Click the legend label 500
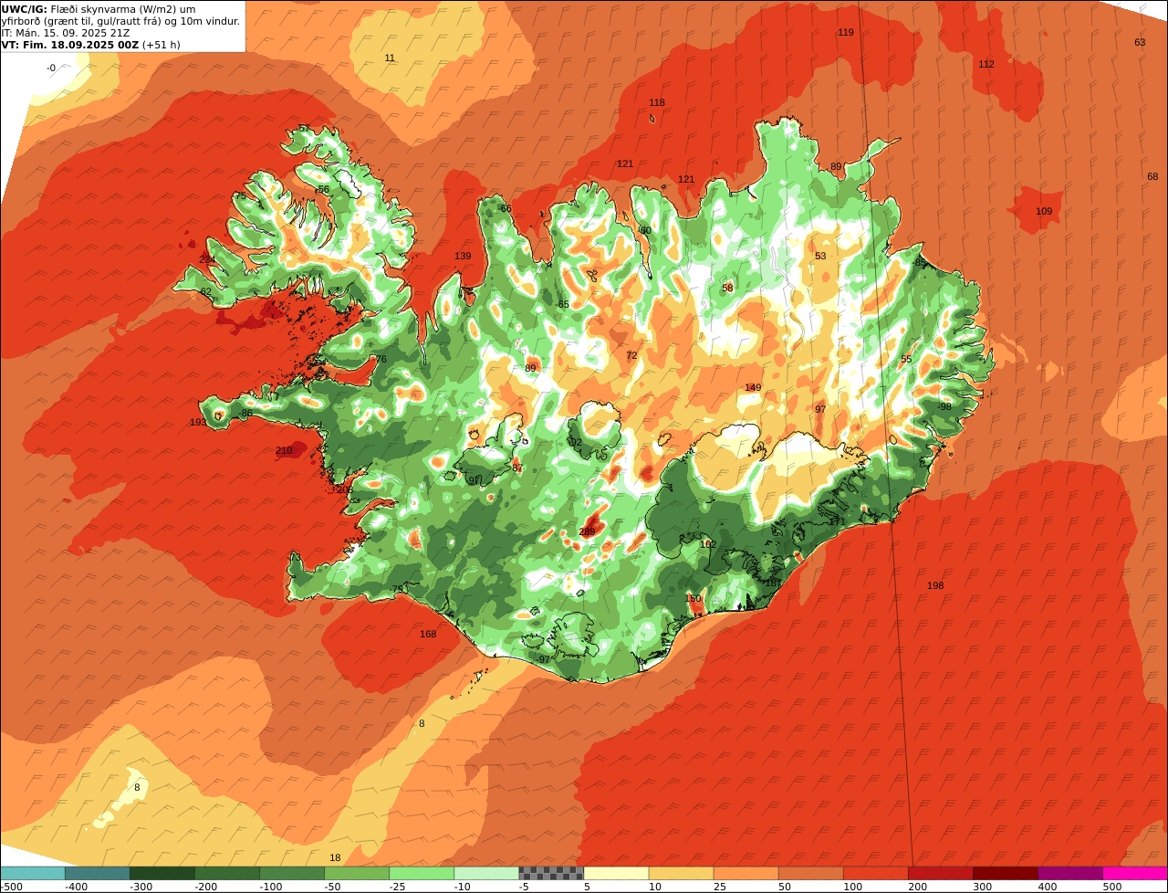Viewport: 1168px width, 893px height. pos(1112,886)
